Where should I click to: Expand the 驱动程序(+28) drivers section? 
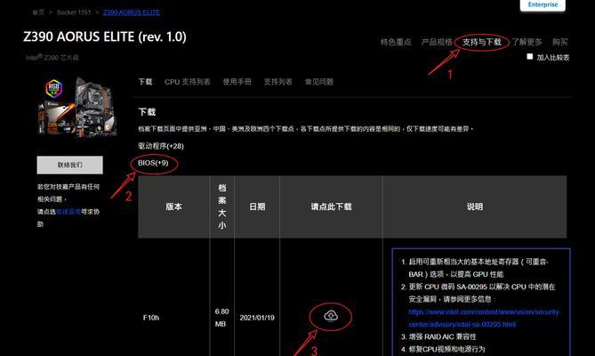click(x=161, y=146)
